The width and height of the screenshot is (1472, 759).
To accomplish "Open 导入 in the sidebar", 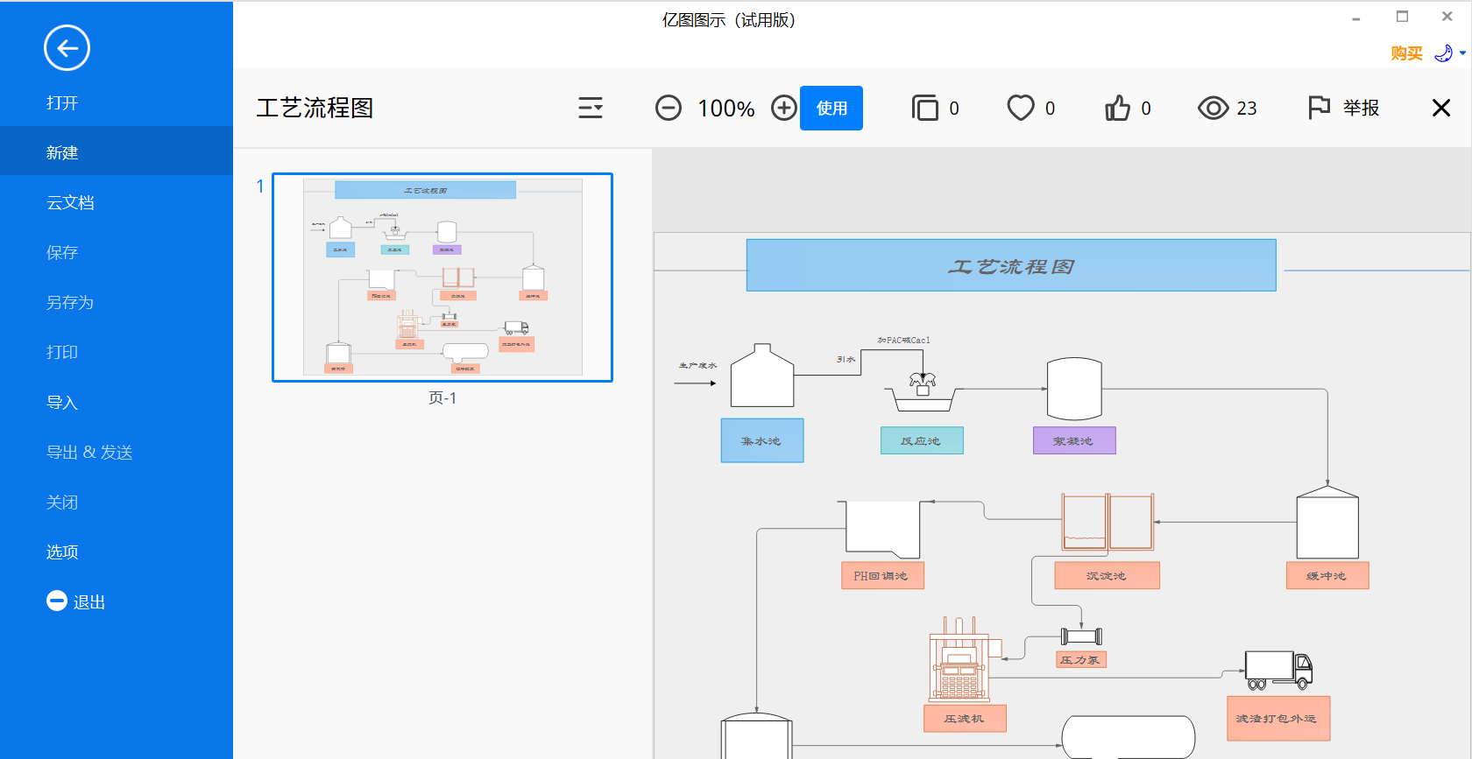I will pos(62,402).
